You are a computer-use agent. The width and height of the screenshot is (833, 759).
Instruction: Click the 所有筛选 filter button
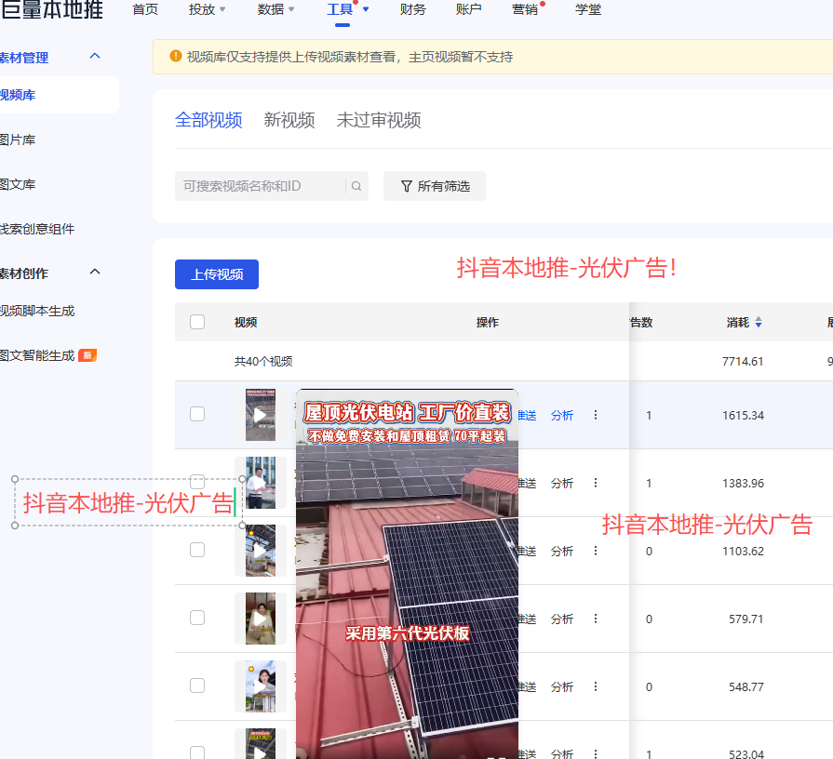(x=435, y=186)
